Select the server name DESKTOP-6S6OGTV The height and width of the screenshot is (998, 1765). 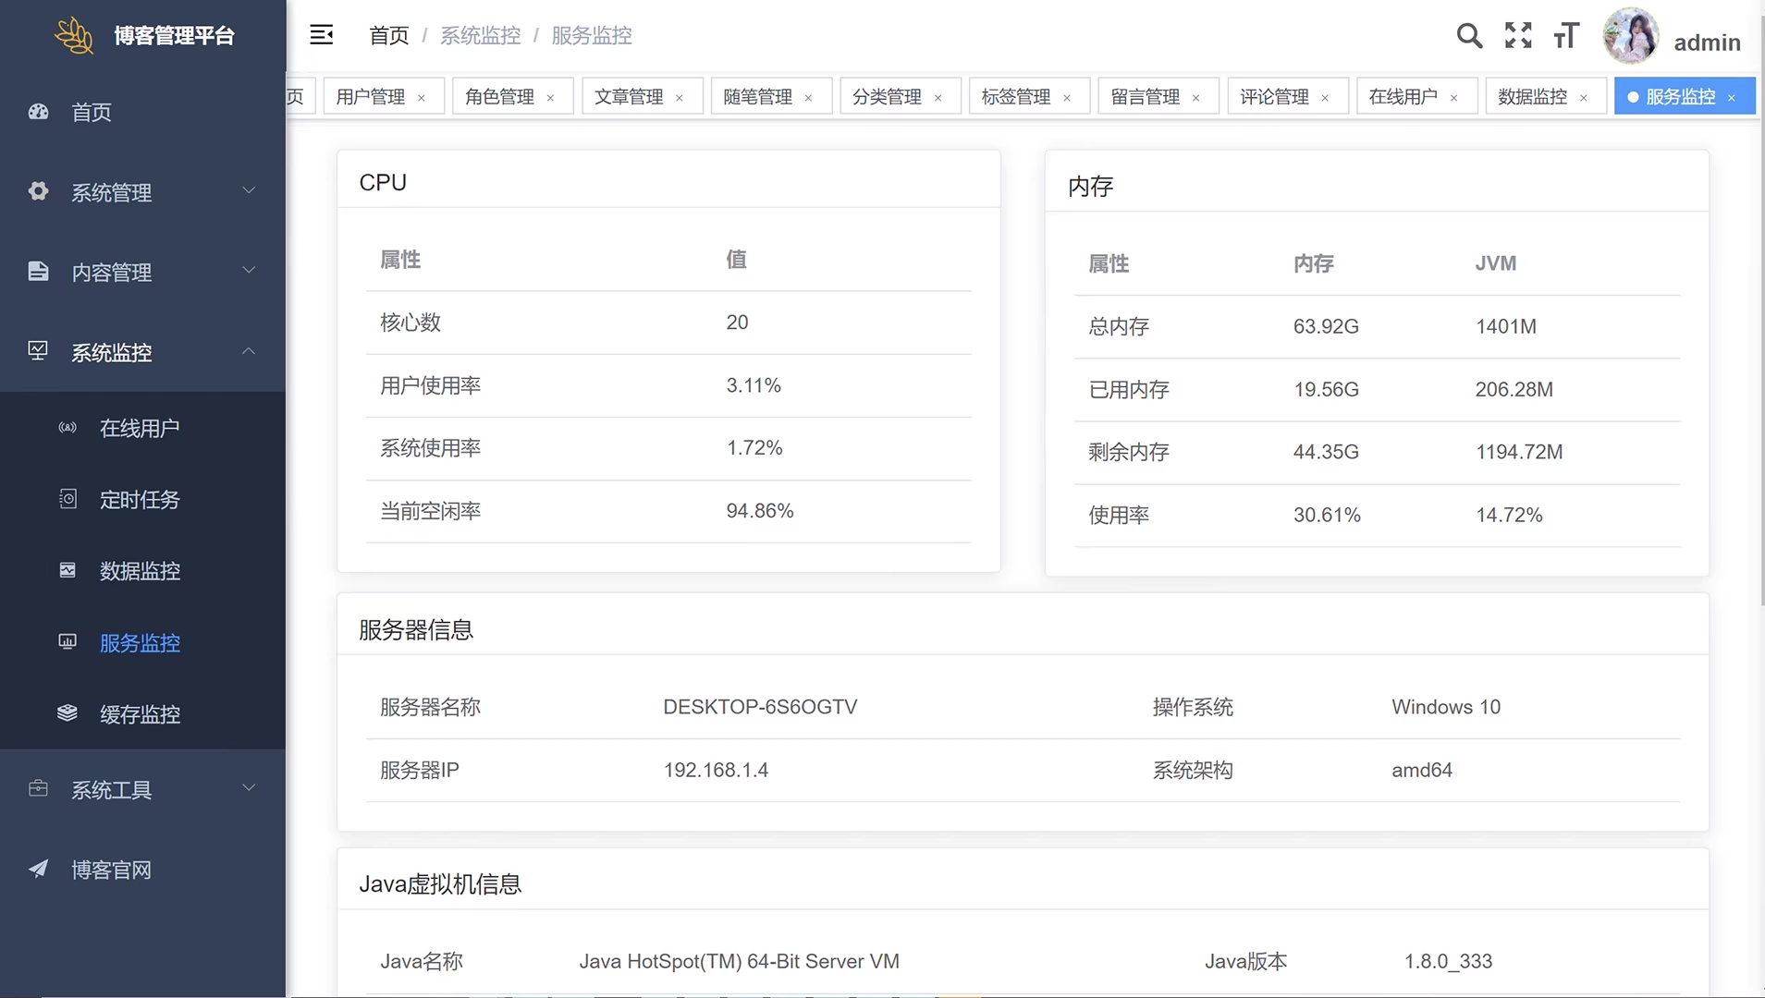coord(760,707)
